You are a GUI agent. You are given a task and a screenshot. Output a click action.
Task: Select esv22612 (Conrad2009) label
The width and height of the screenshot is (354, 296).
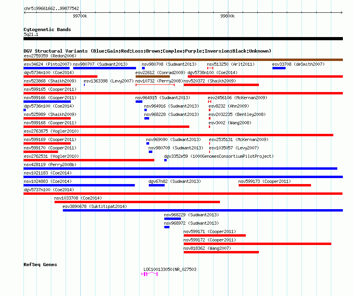(160, 73)
